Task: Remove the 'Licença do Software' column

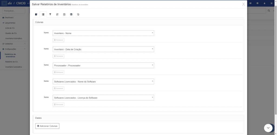Action: point(58,104)
